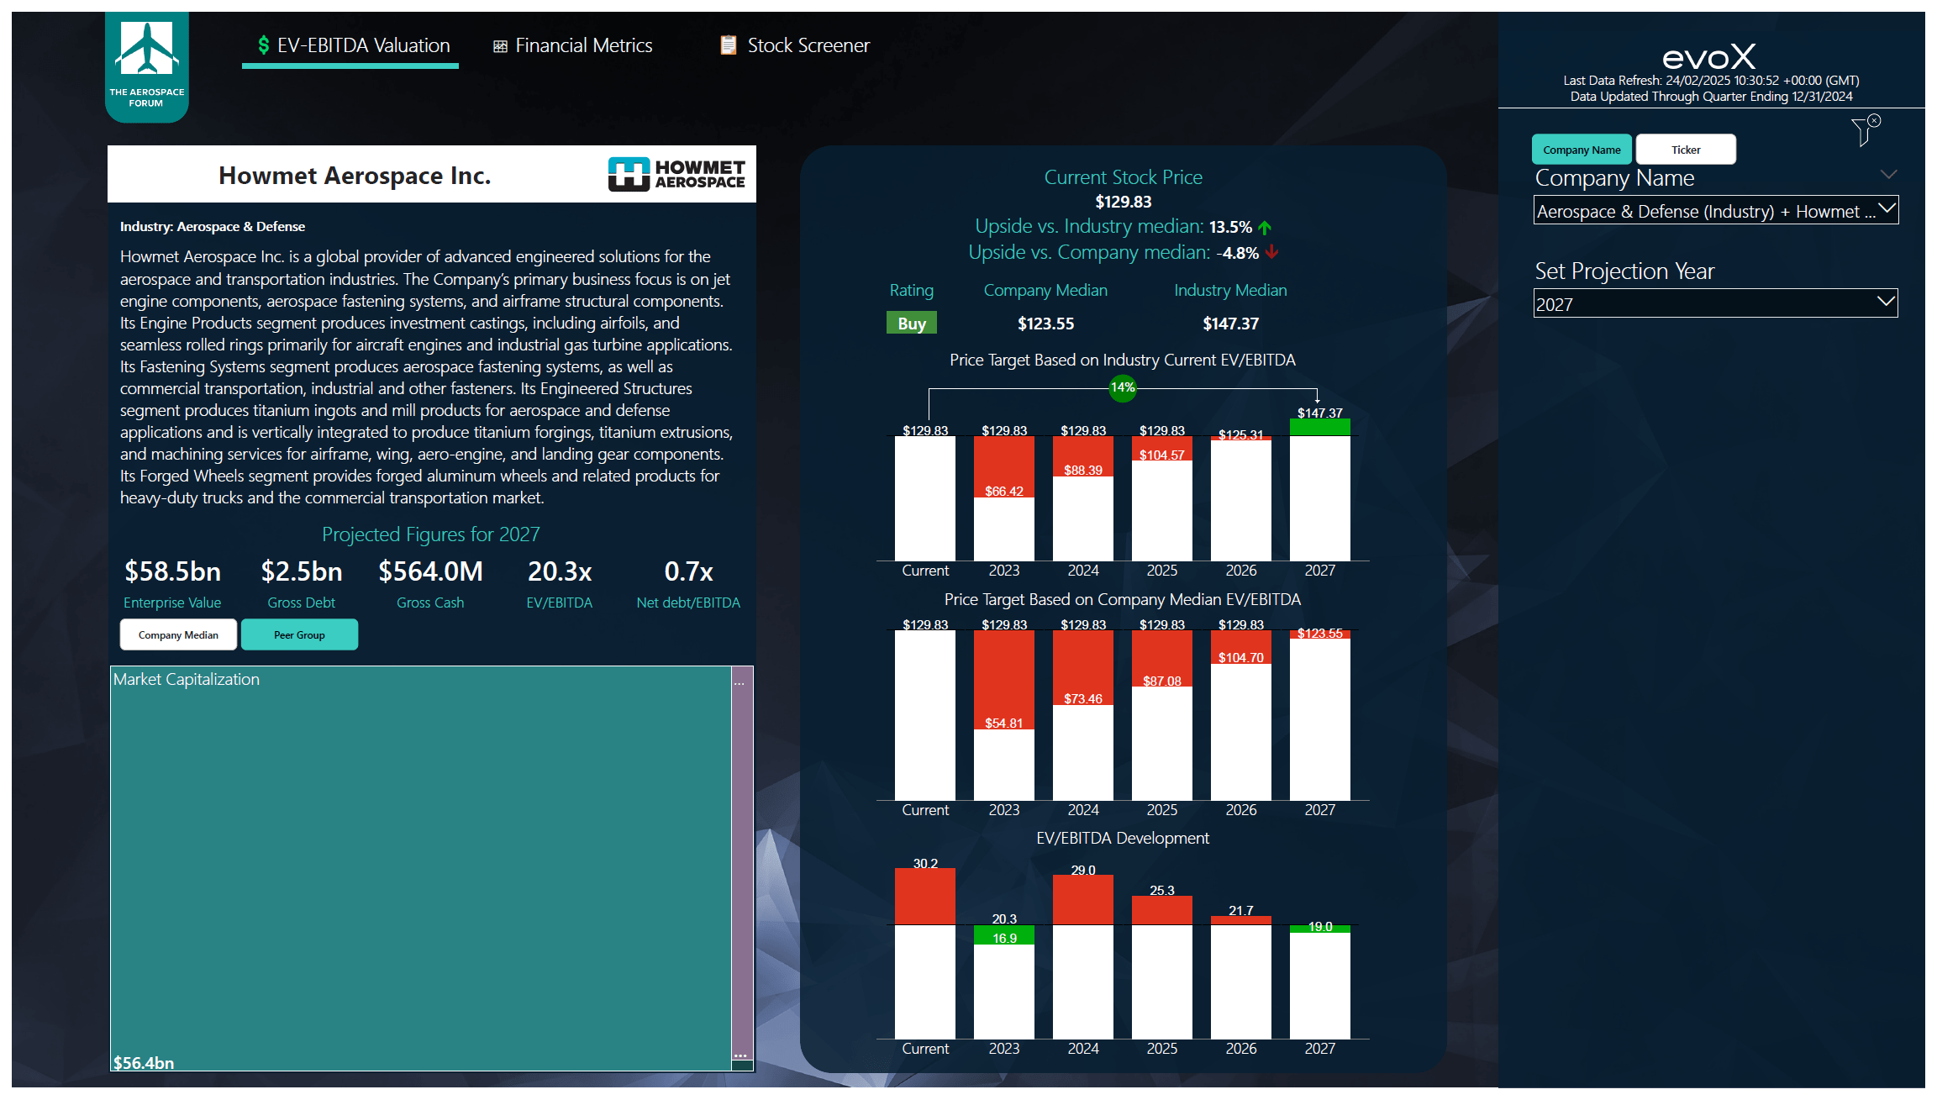This screenshot has height=1100, width=1937.
Task: Switch search mode to Ticker
Action: (1685, 148)
